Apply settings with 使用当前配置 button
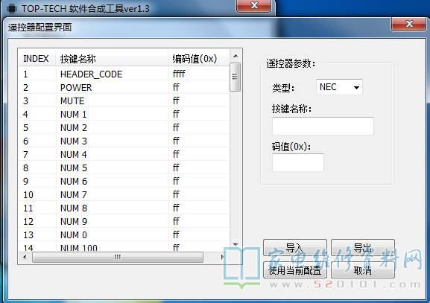Image resolution: width=430 pixels, height=303 pixels. click(295, 270)
